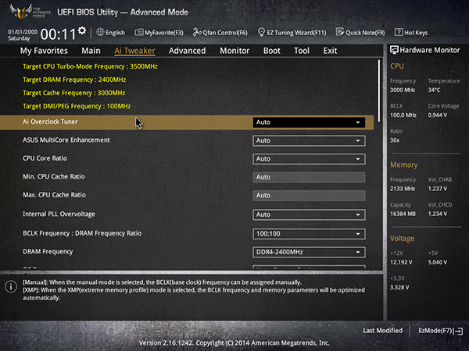Click the Min. CPU Cache Ratio field
The image size is (469, 351).
[x=309, y=177]
